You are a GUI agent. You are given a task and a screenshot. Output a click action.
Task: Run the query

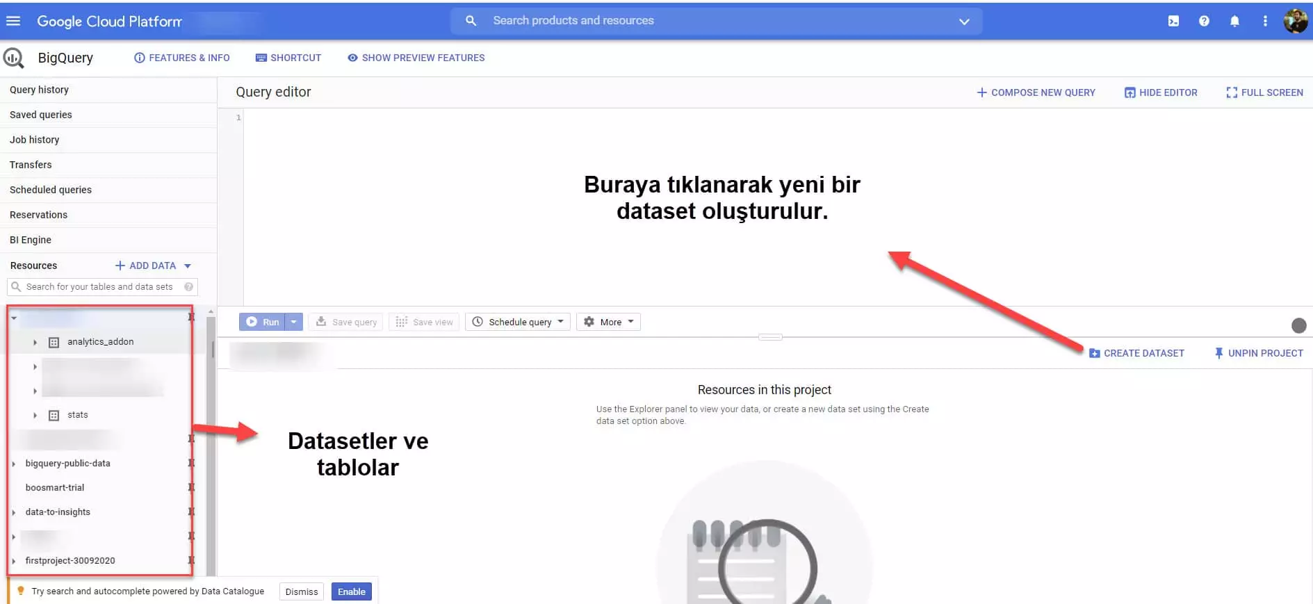[x=262, y=322]
